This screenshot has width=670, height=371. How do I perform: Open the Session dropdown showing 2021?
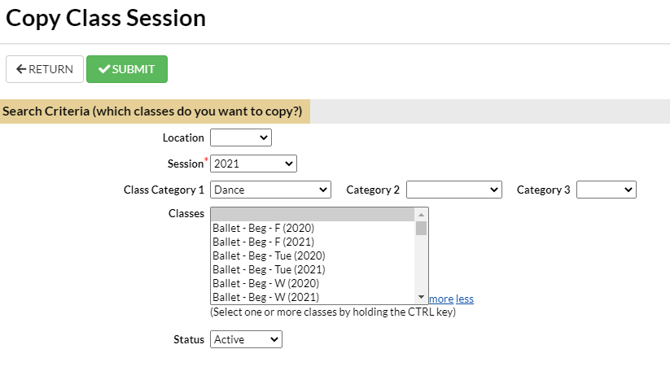[x=253, y=164]
